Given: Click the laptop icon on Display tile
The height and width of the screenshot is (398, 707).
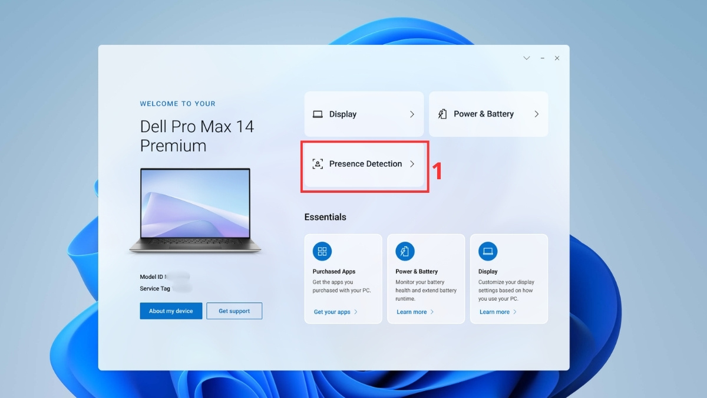Looking at the screenshot, I should 318,114.
